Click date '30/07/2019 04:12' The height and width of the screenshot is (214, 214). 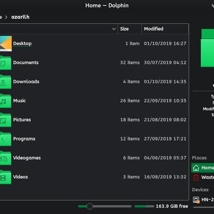pyautogui.click(x=165, y=63)
